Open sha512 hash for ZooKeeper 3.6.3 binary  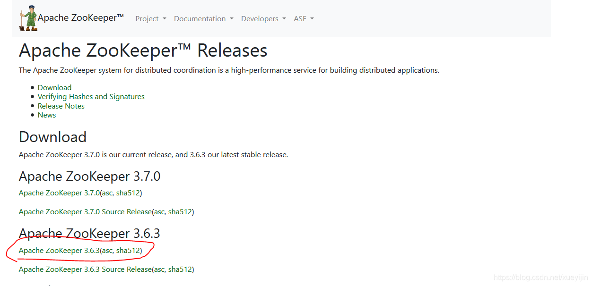(x=128, y=250)
